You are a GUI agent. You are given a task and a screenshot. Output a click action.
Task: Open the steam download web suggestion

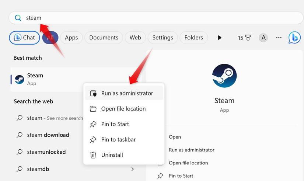pyautogui.click(x=48, y=135)
